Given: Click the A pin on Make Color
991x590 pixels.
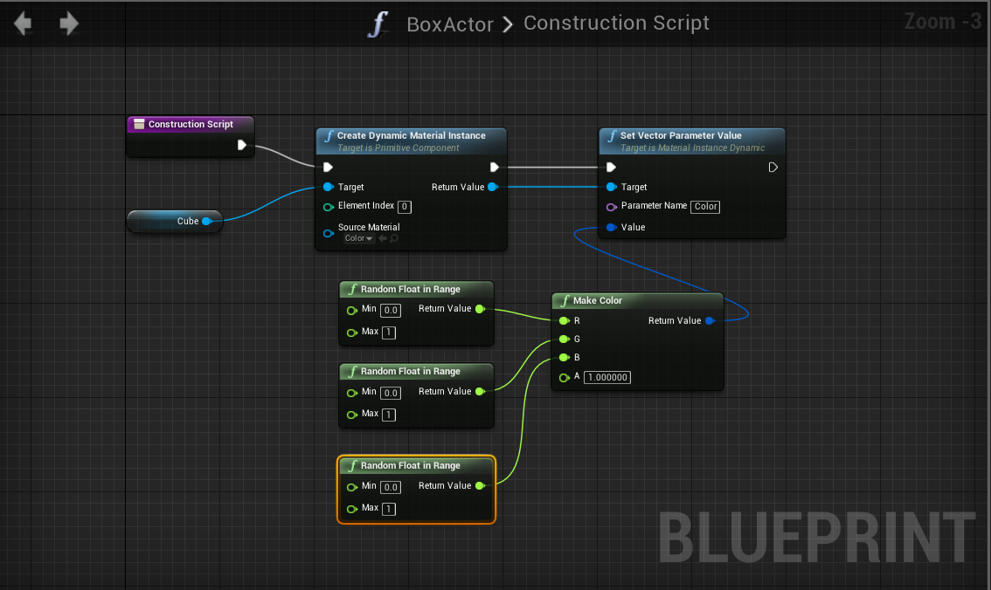Looking at the screenshot, I should click(x=565, y=377).
